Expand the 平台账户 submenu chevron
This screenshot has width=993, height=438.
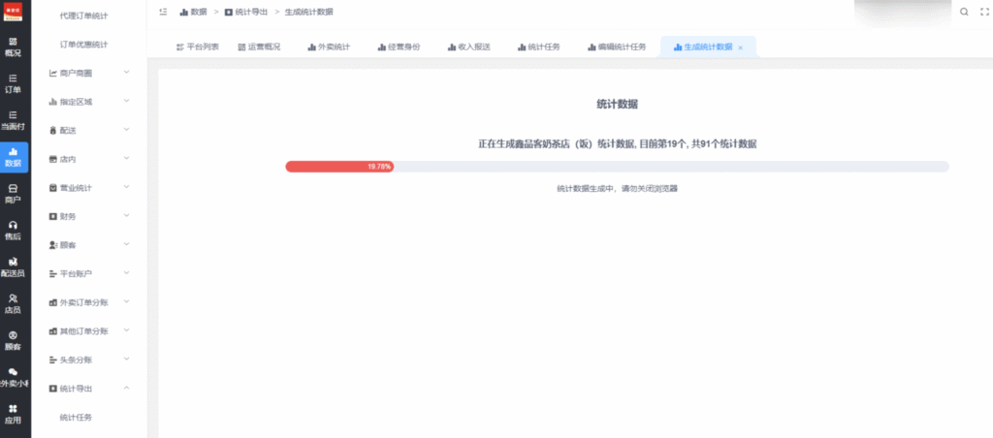[127, 273]
